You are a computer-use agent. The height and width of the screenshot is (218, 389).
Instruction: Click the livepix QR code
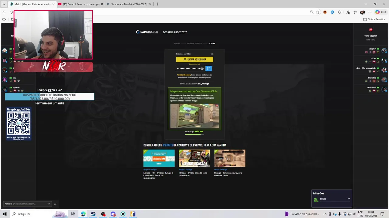click(x=19, y=123)
